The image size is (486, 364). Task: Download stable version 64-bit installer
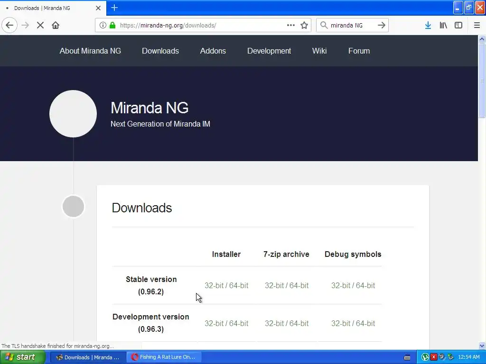239,285
